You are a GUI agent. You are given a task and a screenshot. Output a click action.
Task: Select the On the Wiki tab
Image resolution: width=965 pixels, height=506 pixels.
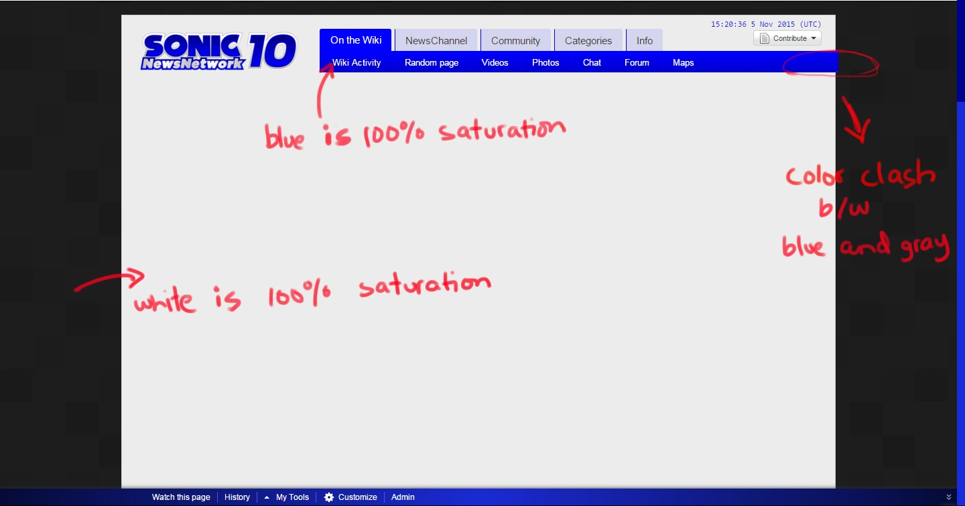pos(356,40)
